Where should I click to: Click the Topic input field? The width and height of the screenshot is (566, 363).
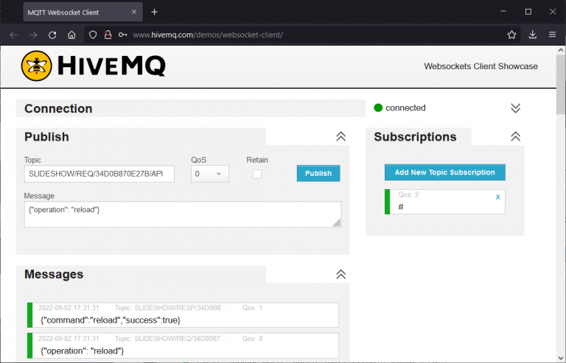click(x=99, y=174)
